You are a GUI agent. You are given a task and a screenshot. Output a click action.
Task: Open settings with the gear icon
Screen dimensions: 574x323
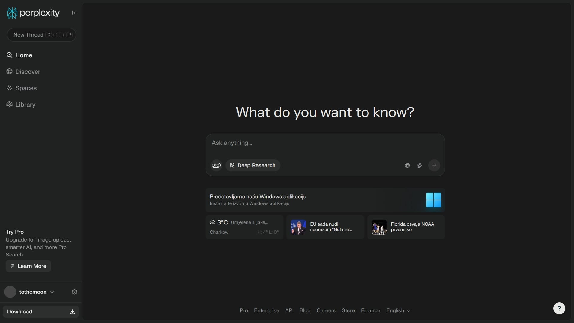pos(75,292)
